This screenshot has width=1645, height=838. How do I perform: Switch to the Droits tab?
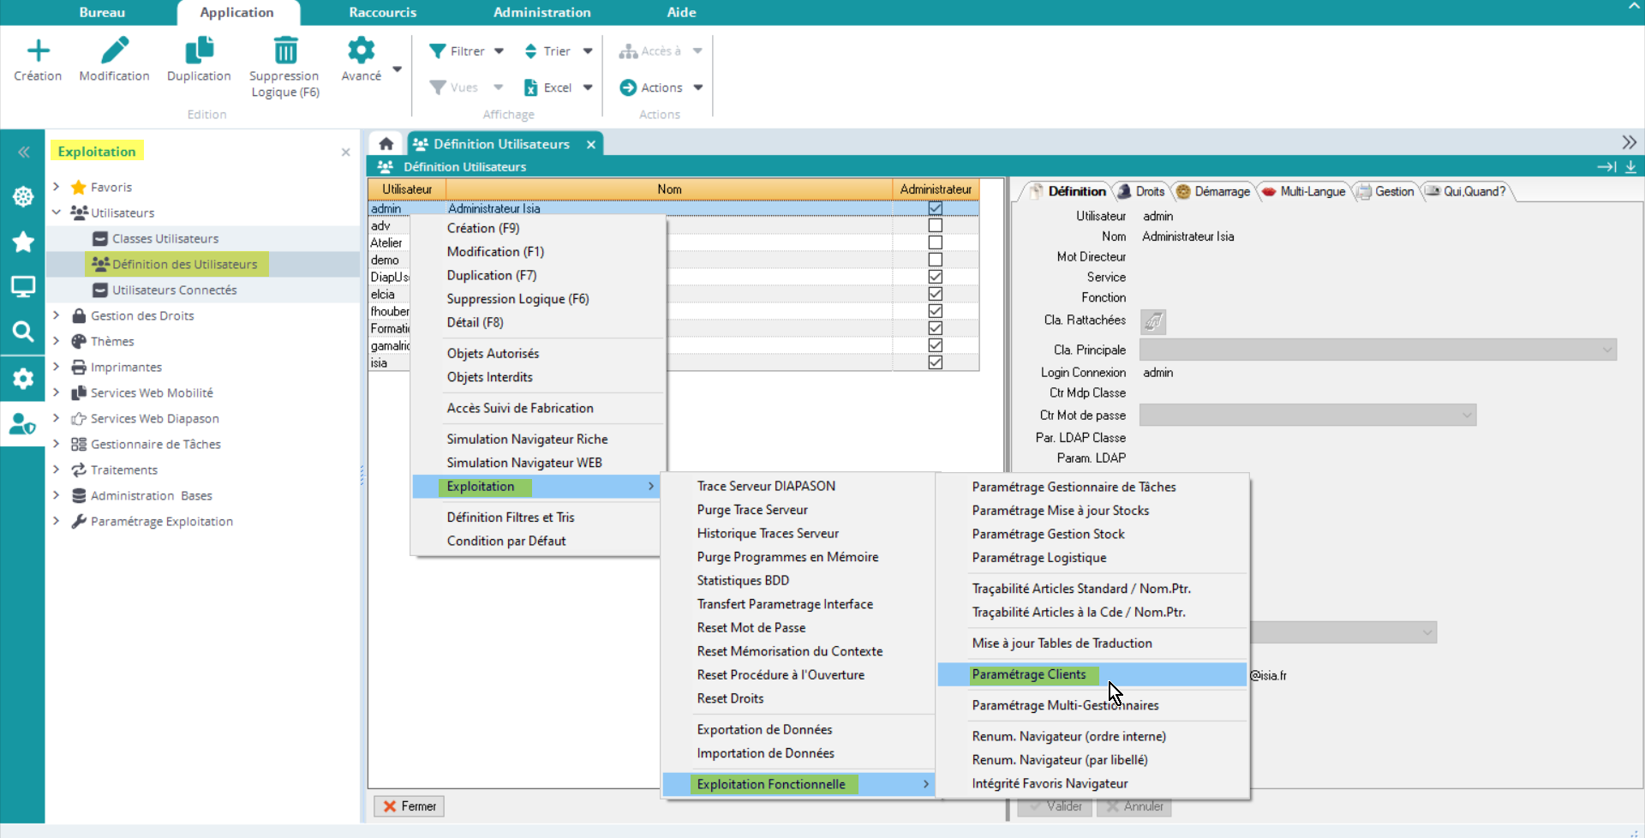1142,191
